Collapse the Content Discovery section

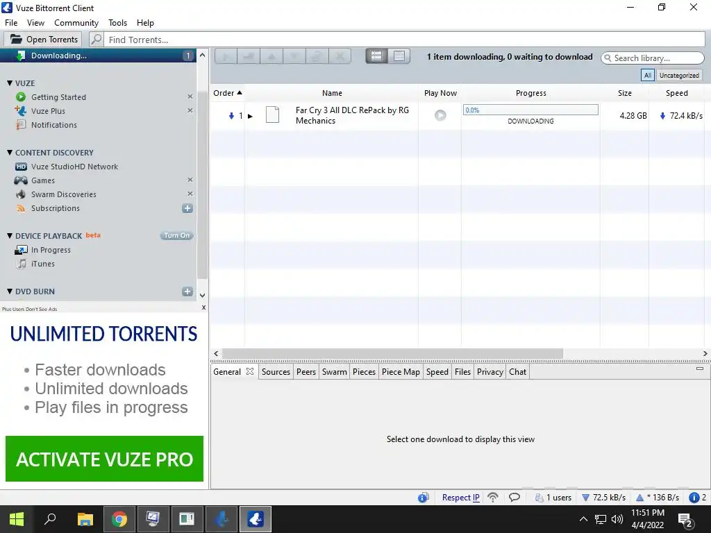point(10,152)
